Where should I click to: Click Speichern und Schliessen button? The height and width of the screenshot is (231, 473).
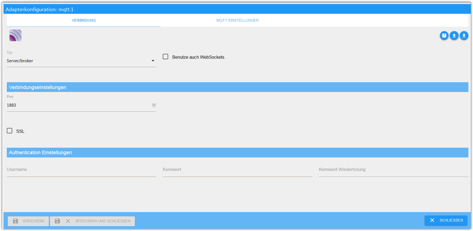tap(92, 221)
